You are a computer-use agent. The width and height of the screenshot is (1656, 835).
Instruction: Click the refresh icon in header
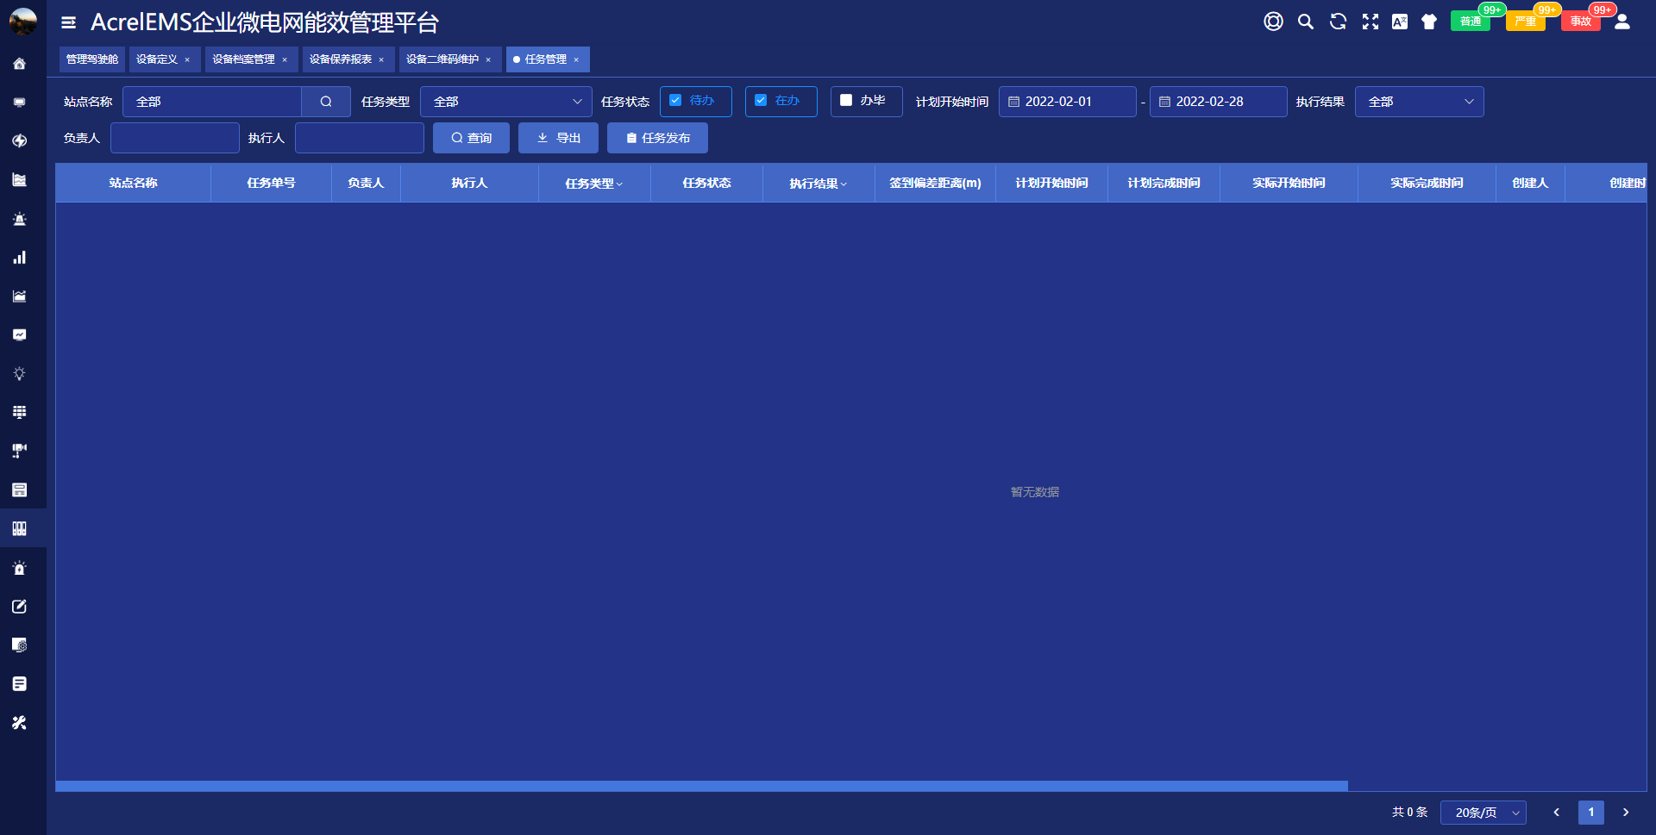1338,22
